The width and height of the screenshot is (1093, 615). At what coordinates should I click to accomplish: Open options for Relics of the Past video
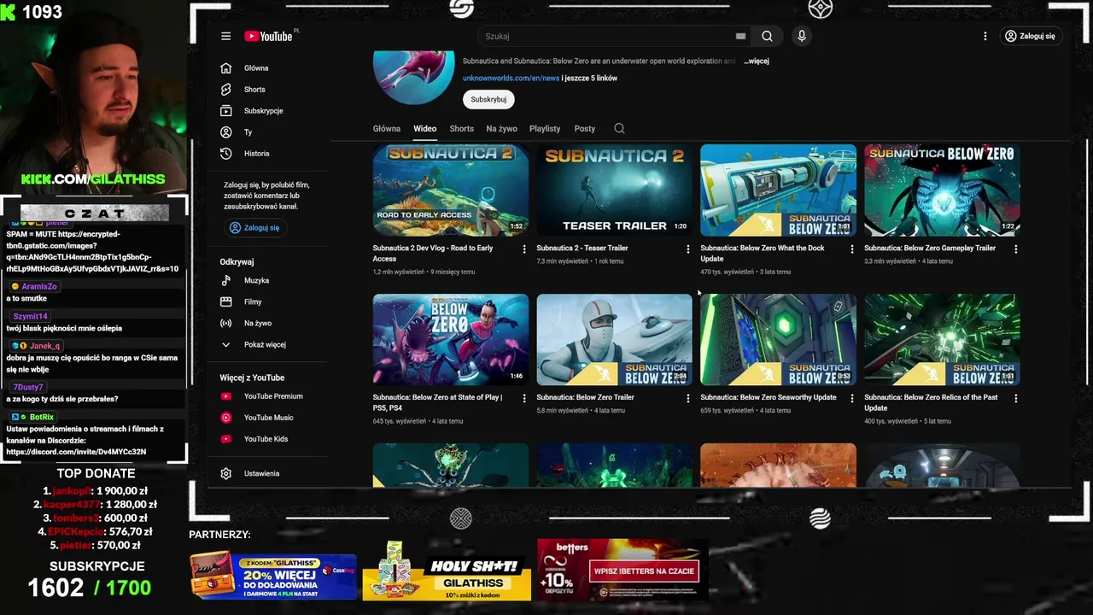coord(1015,398)
